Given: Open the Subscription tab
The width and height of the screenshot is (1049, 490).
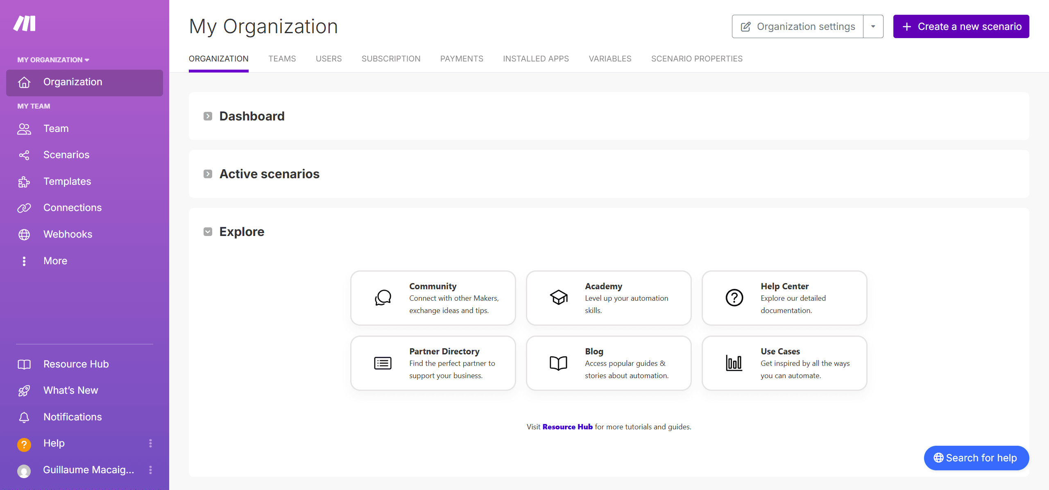Looking at the screenshot, I should point(391,59).
